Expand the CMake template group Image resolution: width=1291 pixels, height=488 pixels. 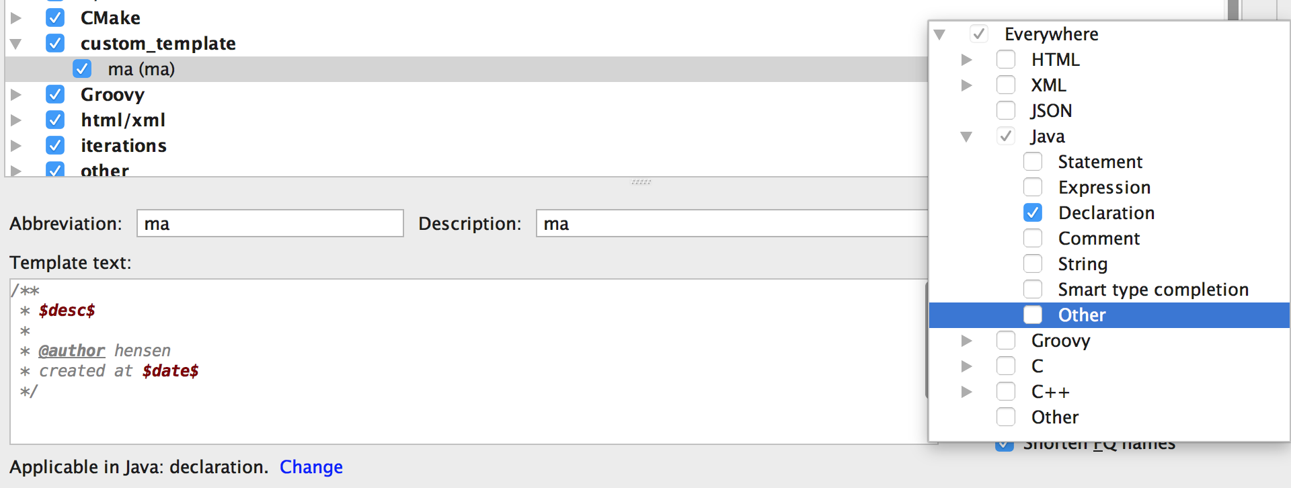16,18
